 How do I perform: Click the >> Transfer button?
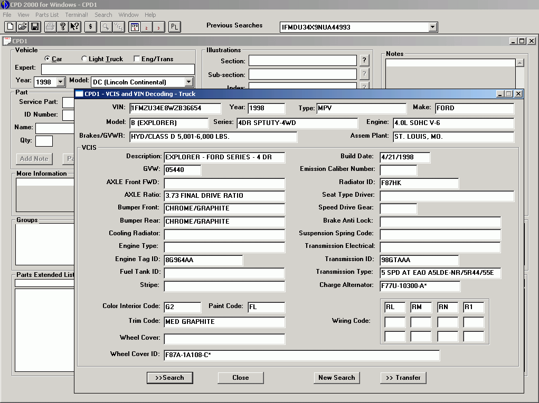tap(403, 378)
